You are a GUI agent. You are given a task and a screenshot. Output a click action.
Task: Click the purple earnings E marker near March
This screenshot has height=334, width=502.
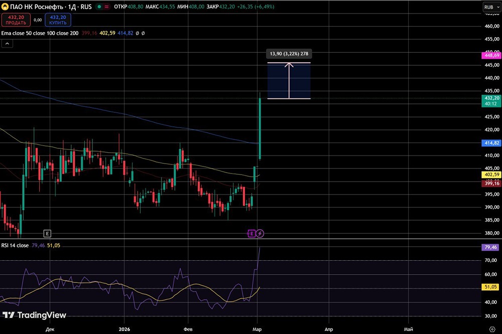click(x=252, y=234)
